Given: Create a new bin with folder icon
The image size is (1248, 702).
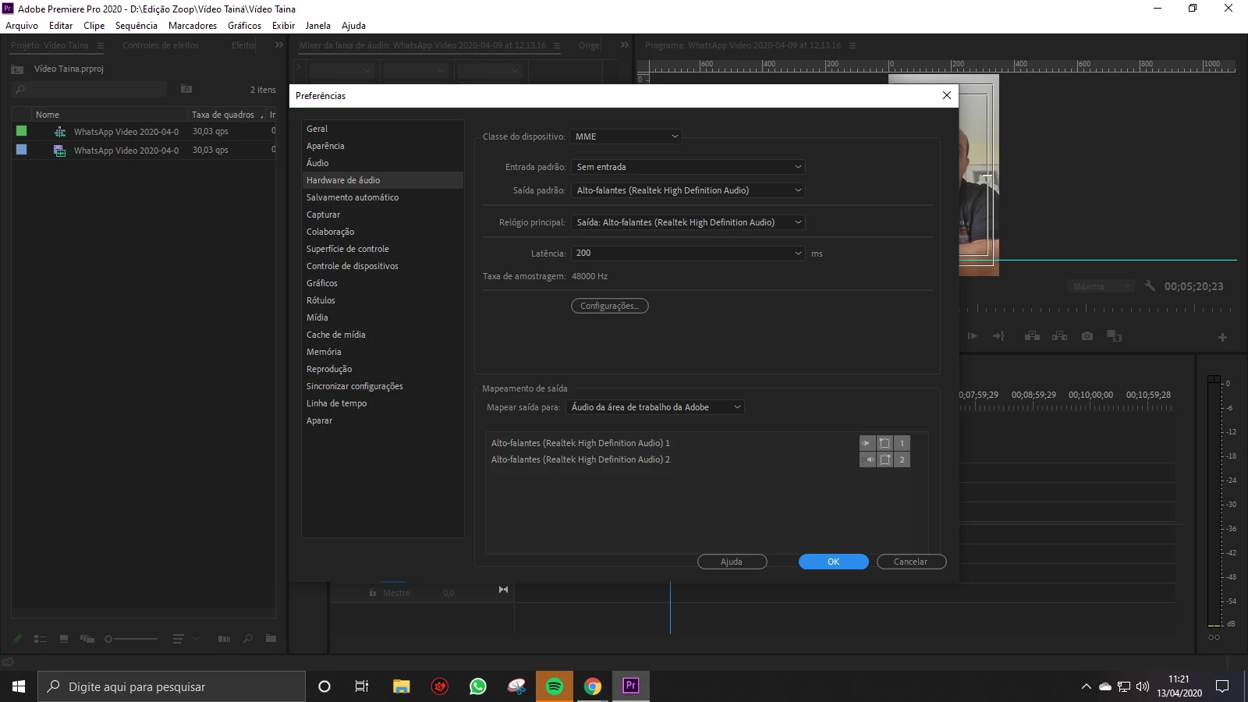Looking at the screenshot, I should (x=271, y=639).
